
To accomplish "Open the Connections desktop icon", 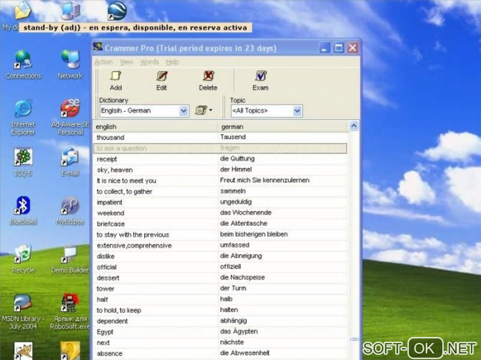I will [23, 64].
